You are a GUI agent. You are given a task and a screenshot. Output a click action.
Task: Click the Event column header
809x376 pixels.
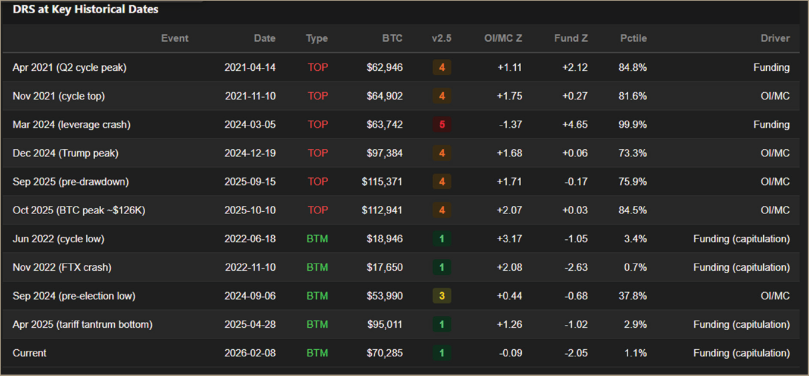174,38
